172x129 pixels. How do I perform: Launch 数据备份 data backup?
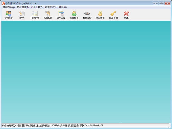click(87, 15)
